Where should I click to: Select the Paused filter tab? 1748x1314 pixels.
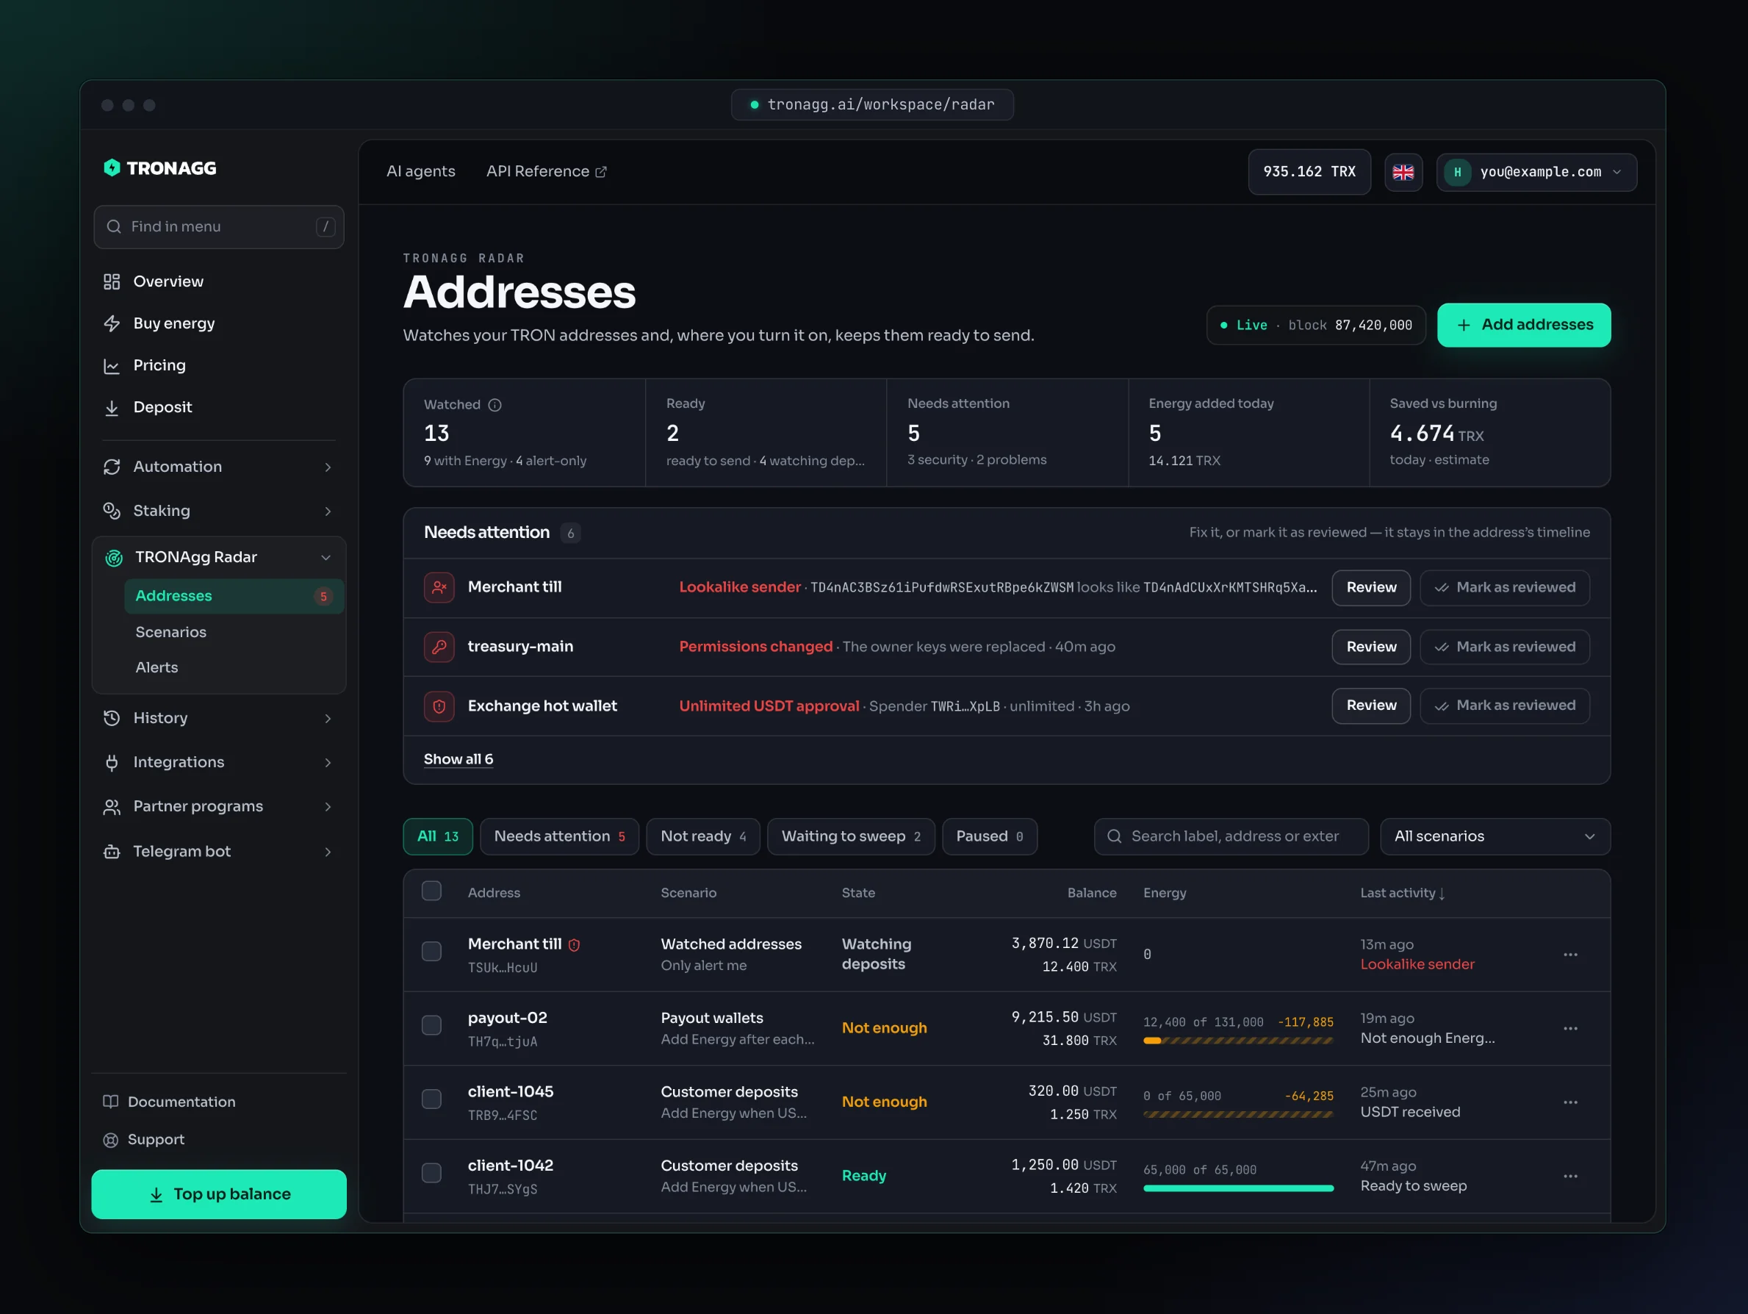pos(990,836)
